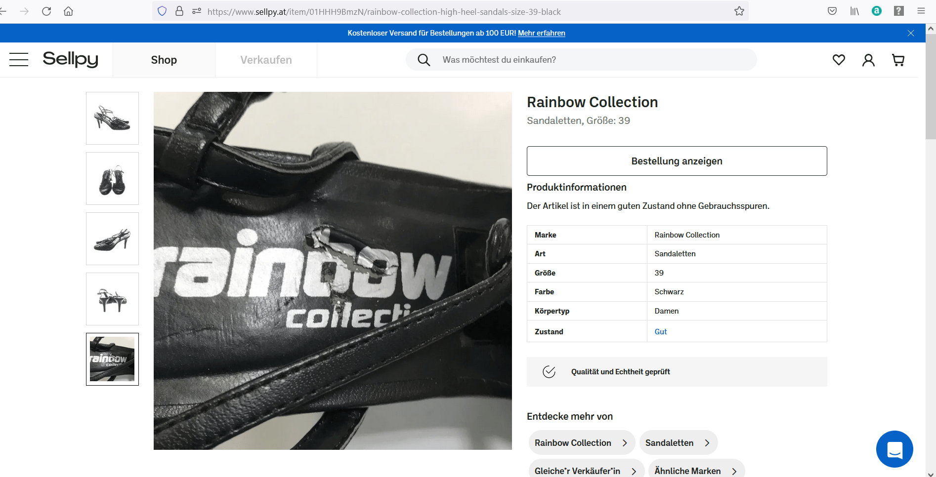Screen dimensions: 936x477
Task: Select the third thumbnail of the sandal facing left
Action: point(112,238)
